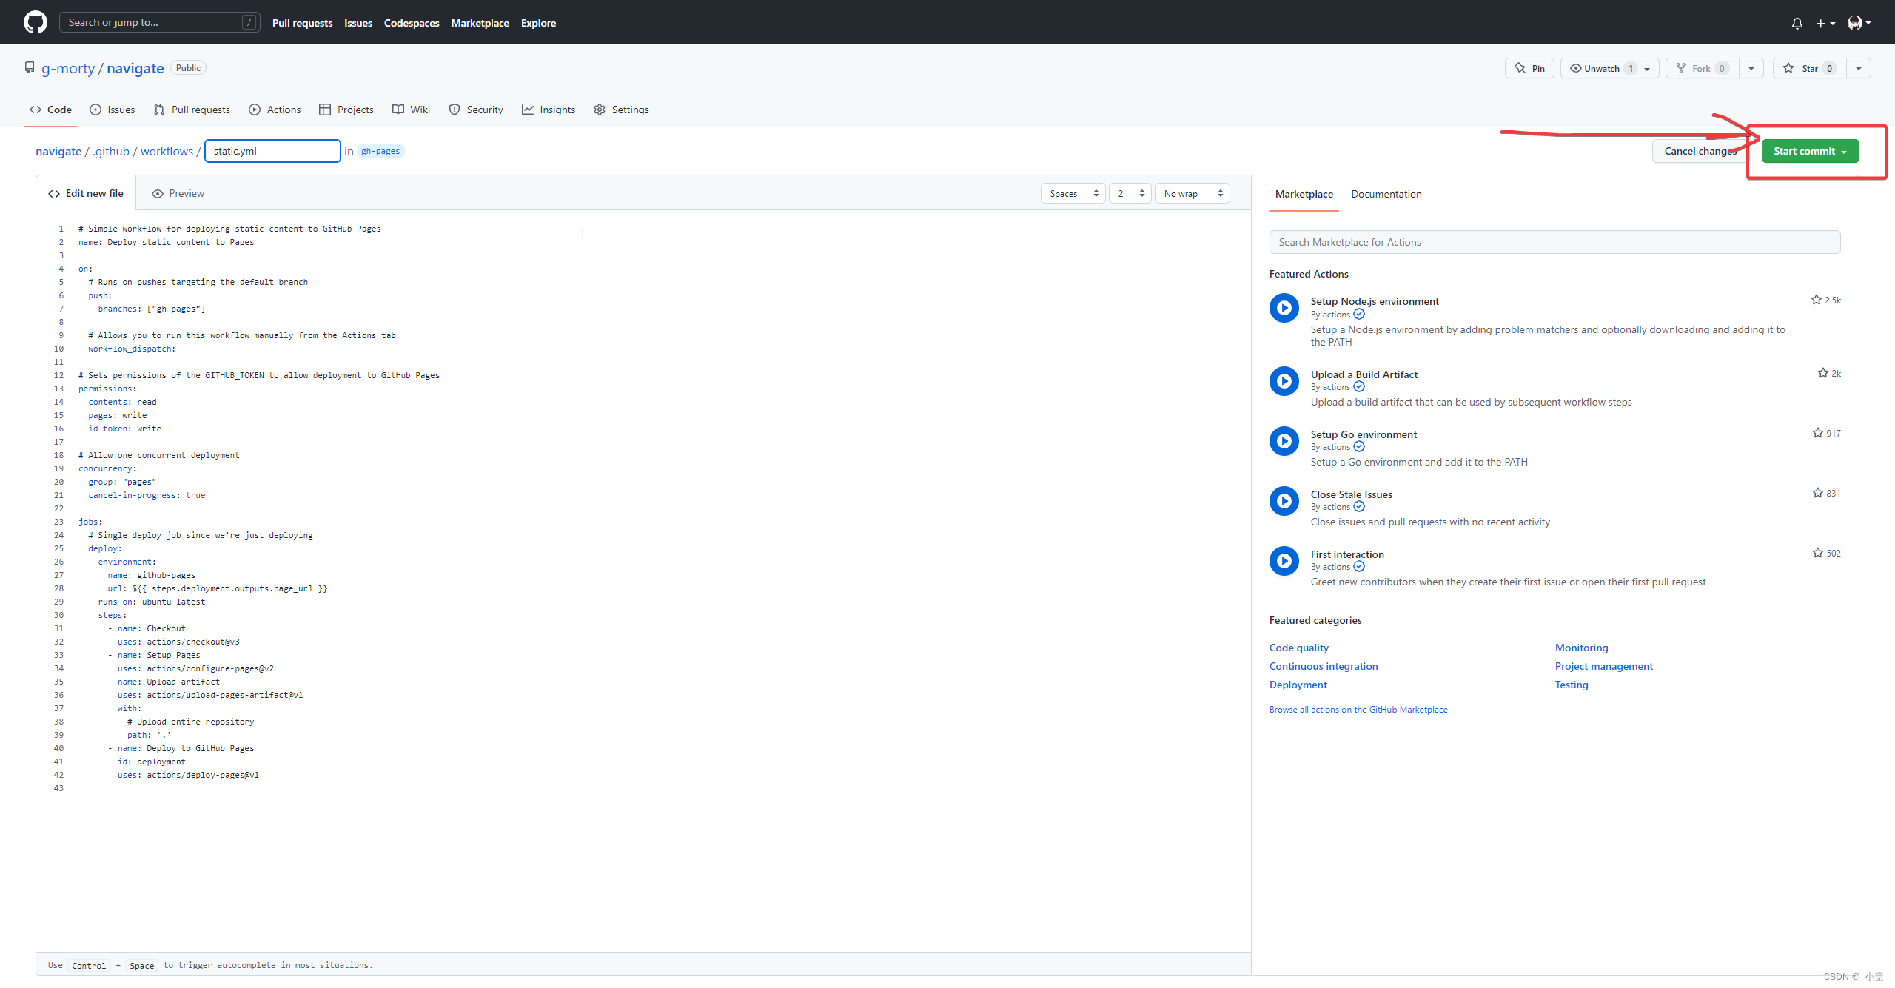Open the Continuous integration category
This screenshot has width=1895, height=988.
[1324, 666]
